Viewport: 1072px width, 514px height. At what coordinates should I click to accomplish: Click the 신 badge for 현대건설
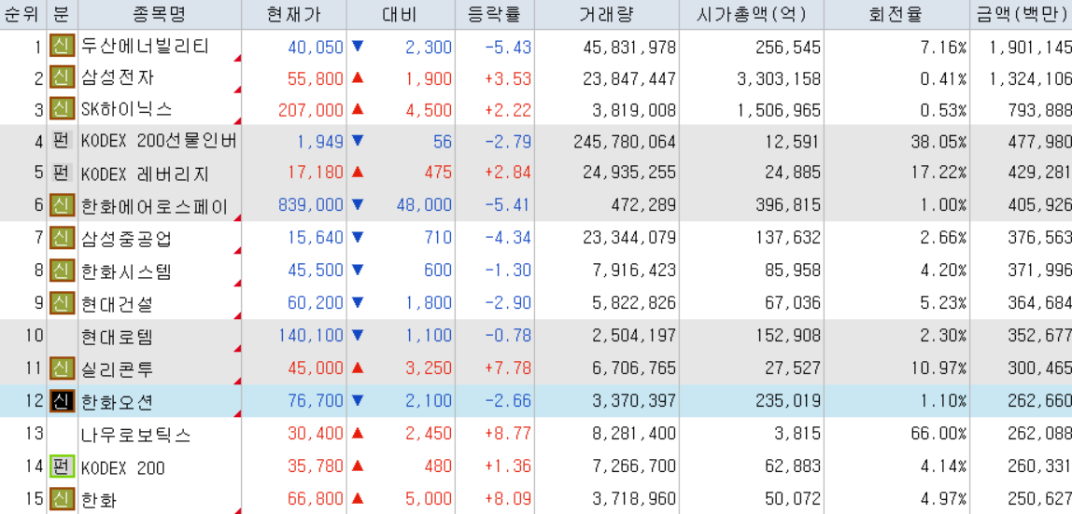coord(62,302)
